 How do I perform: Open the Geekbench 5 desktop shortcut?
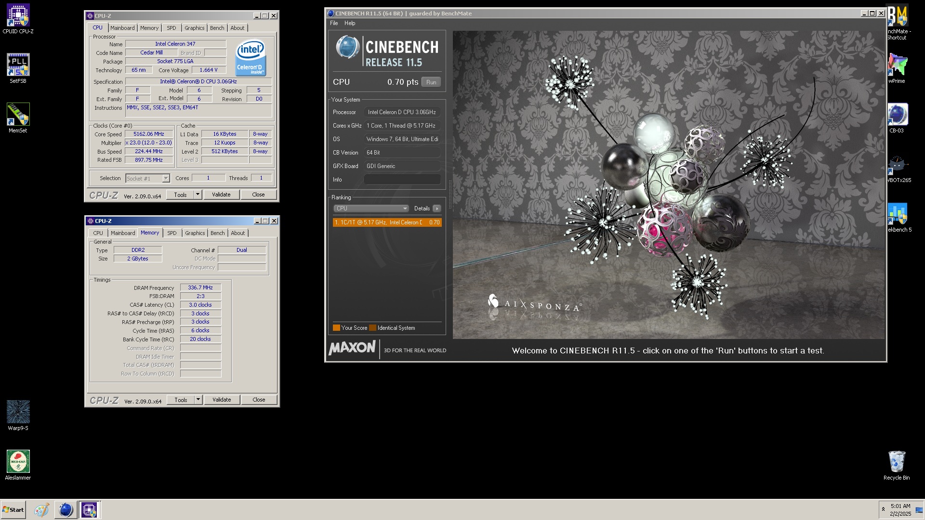[897, 213]
